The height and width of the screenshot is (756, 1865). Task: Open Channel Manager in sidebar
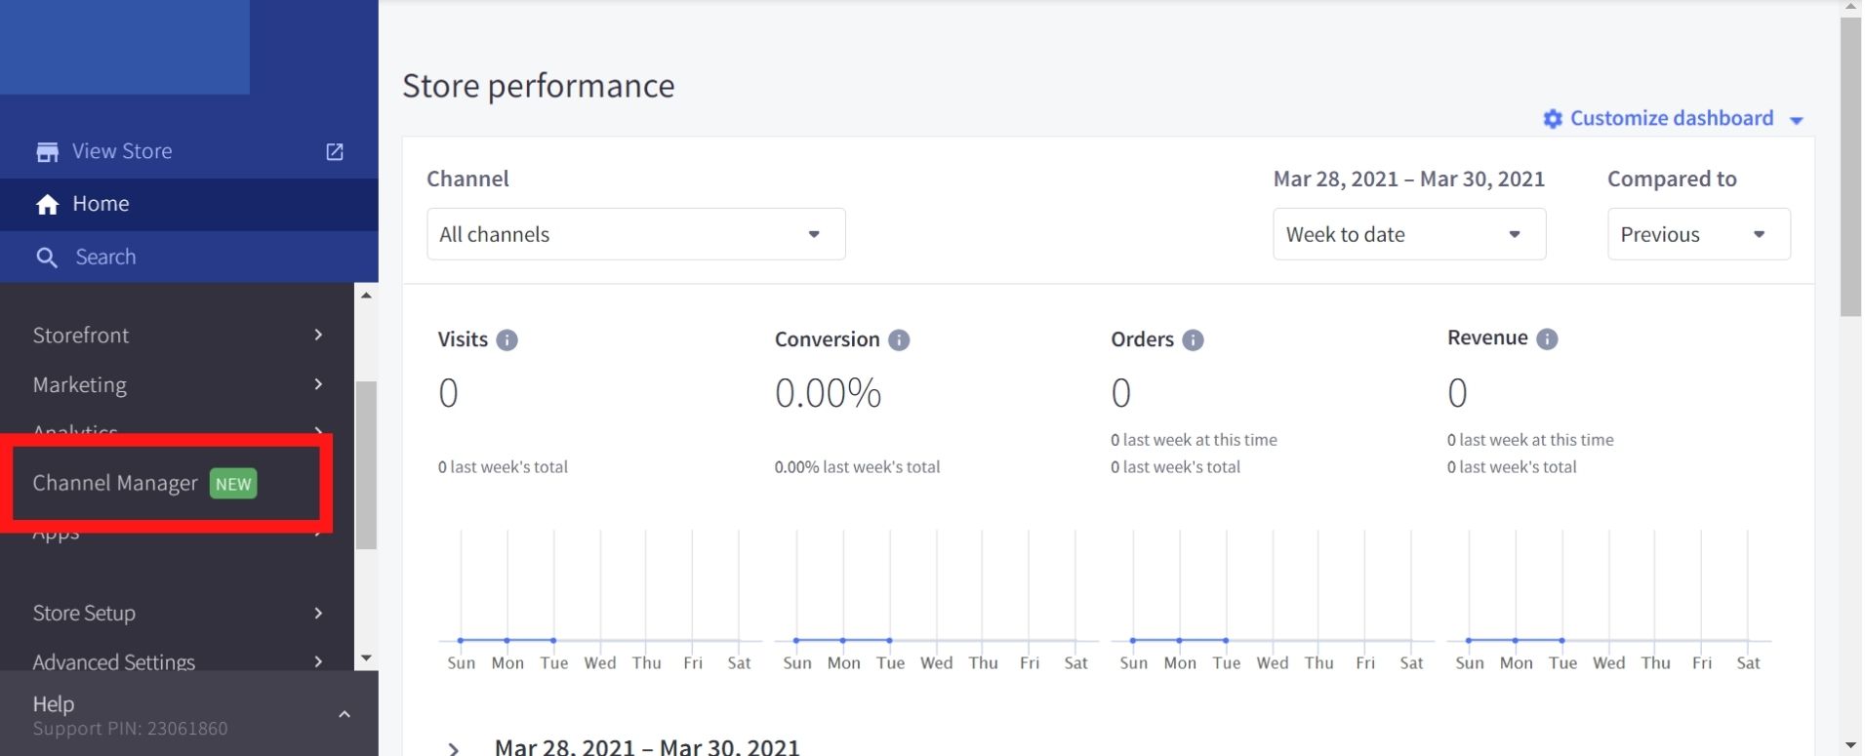tap(115, 484)
